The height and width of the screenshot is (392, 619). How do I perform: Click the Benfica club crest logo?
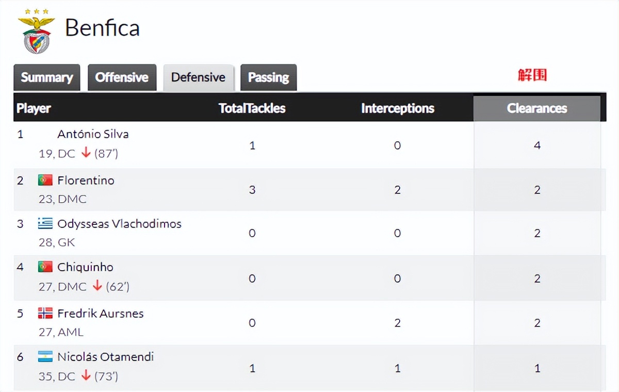coord(36,31)
